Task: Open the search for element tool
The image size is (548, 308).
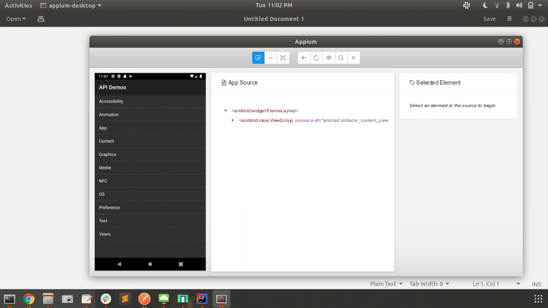Action: [341, 57]
